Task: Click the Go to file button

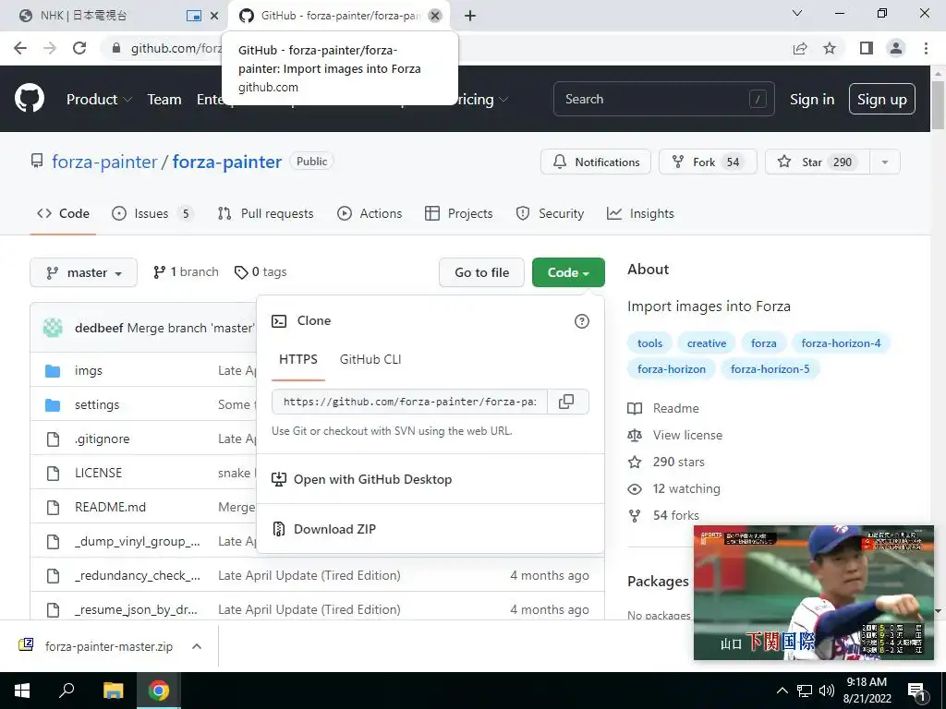Action: click(481, 272)
